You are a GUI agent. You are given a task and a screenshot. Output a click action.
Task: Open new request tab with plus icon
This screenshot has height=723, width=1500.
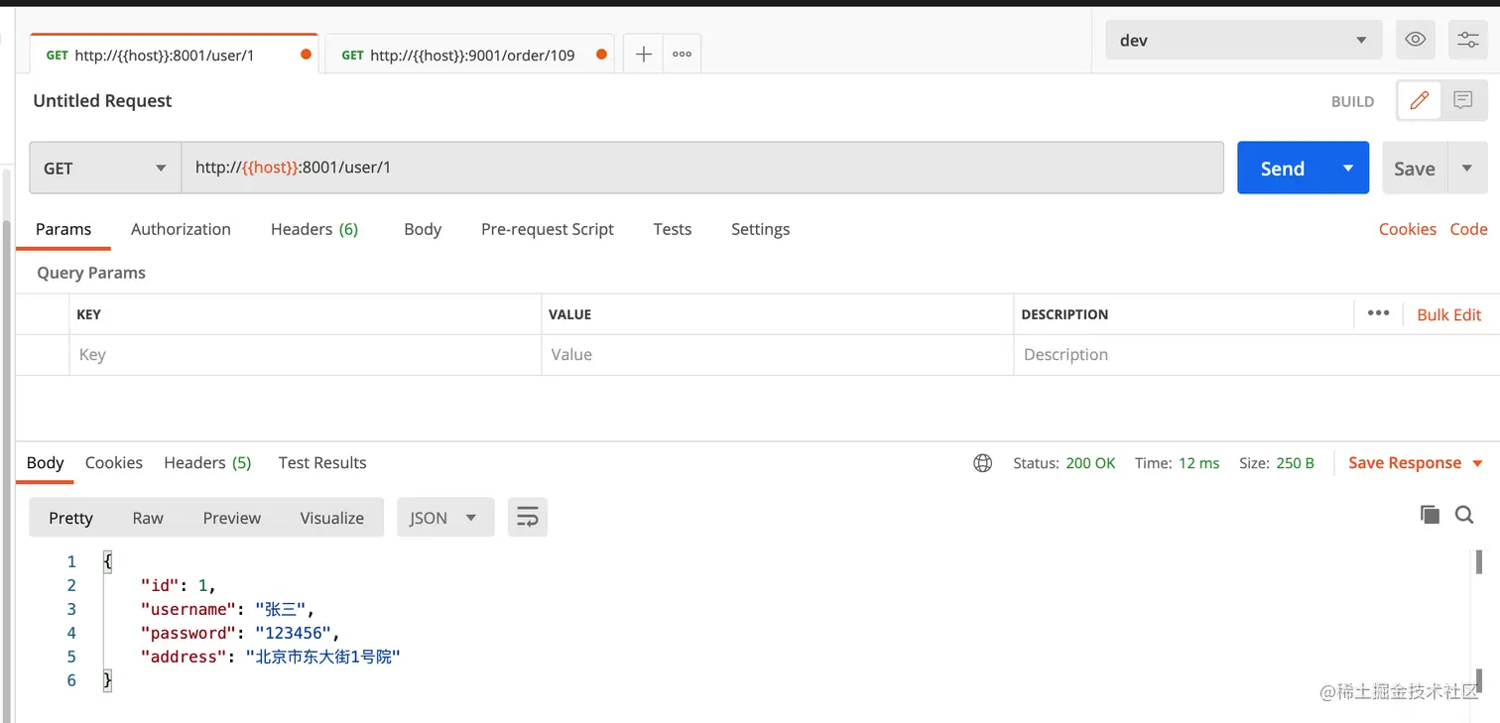[643, 55]
